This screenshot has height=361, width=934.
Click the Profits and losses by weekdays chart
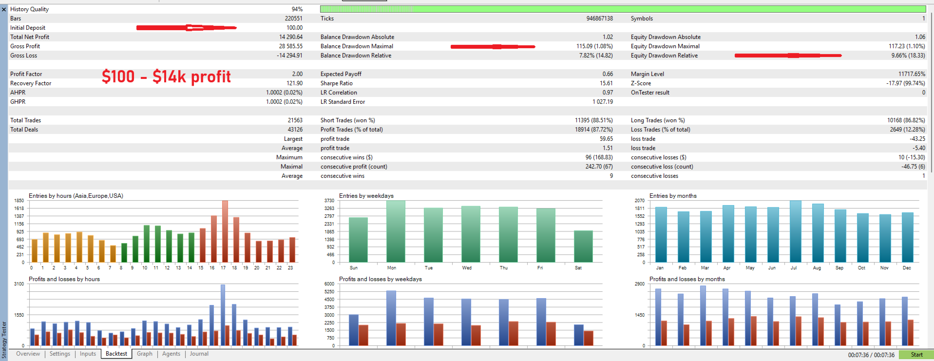(x=464, y=312)
